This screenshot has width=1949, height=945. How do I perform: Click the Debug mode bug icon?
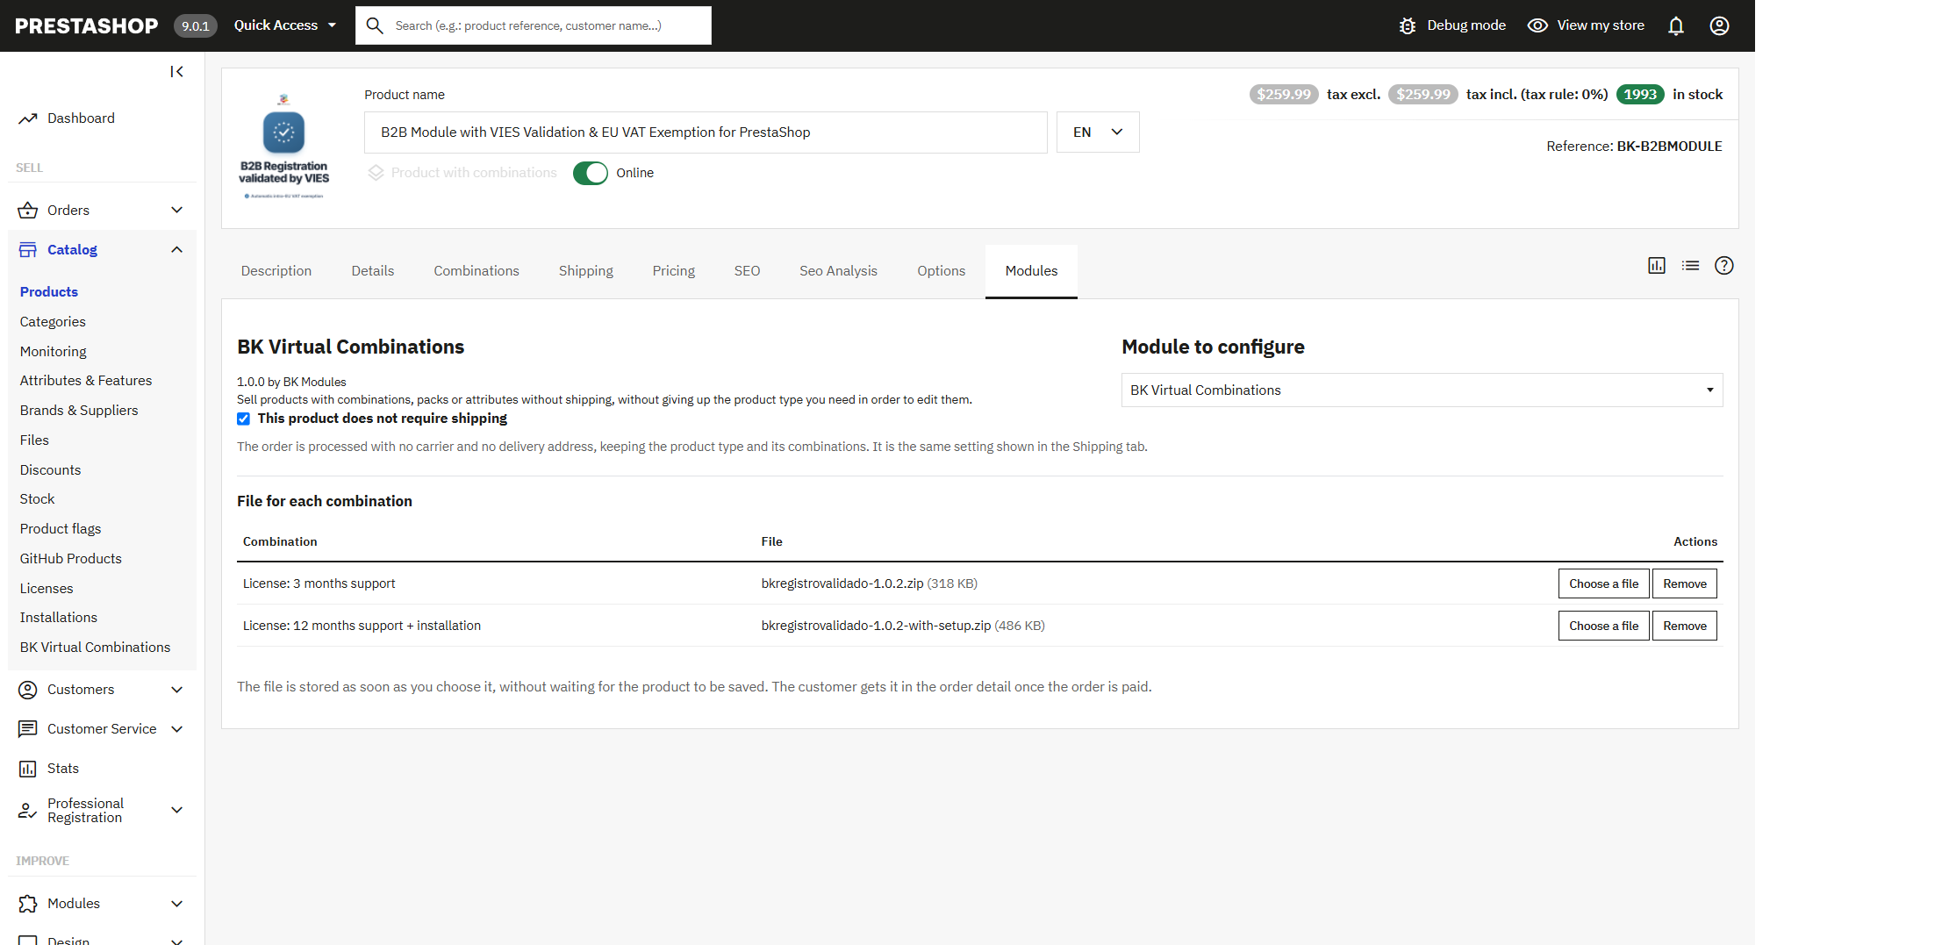(1408, 25)
